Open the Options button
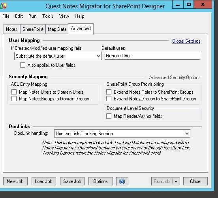Screen dimensions: 218x198 click(101, 181)
